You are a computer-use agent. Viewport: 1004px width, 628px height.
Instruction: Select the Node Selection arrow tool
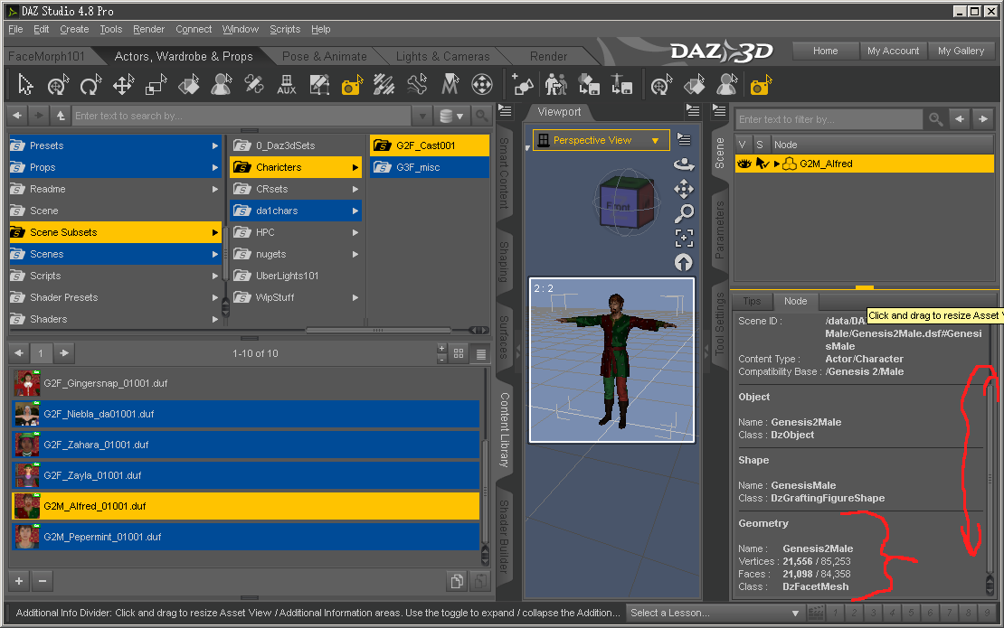tap(25, 85)
